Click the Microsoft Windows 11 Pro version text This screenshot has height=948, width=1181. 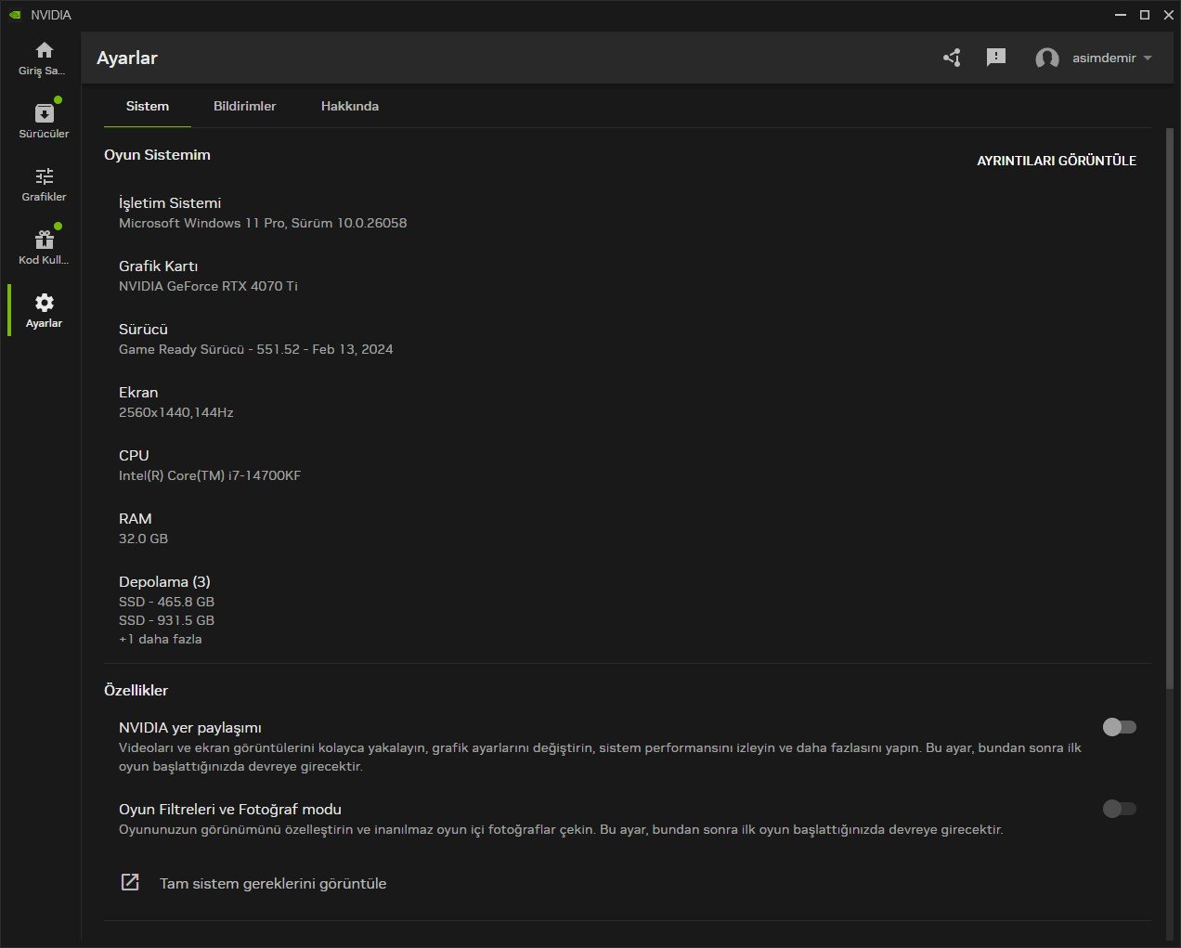pos(263,223)
